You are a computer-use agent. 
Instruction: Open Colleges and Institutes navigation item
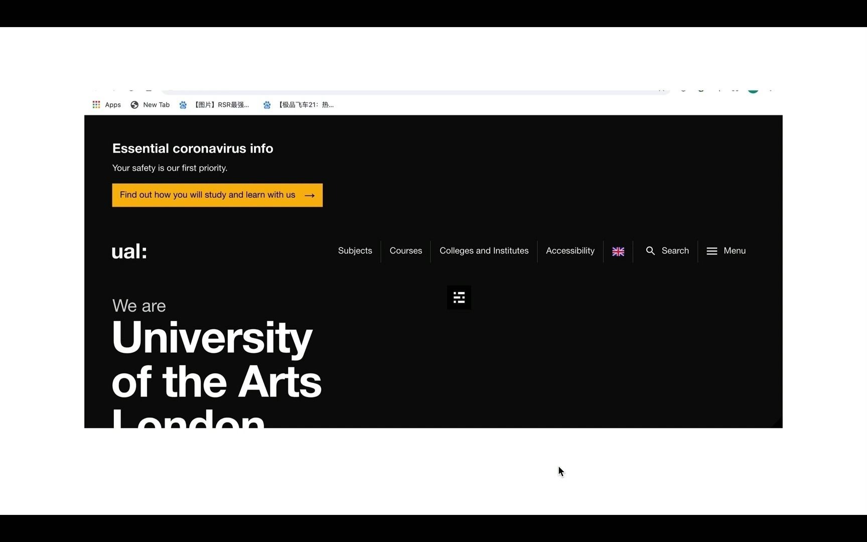click(x=484, y=251)
